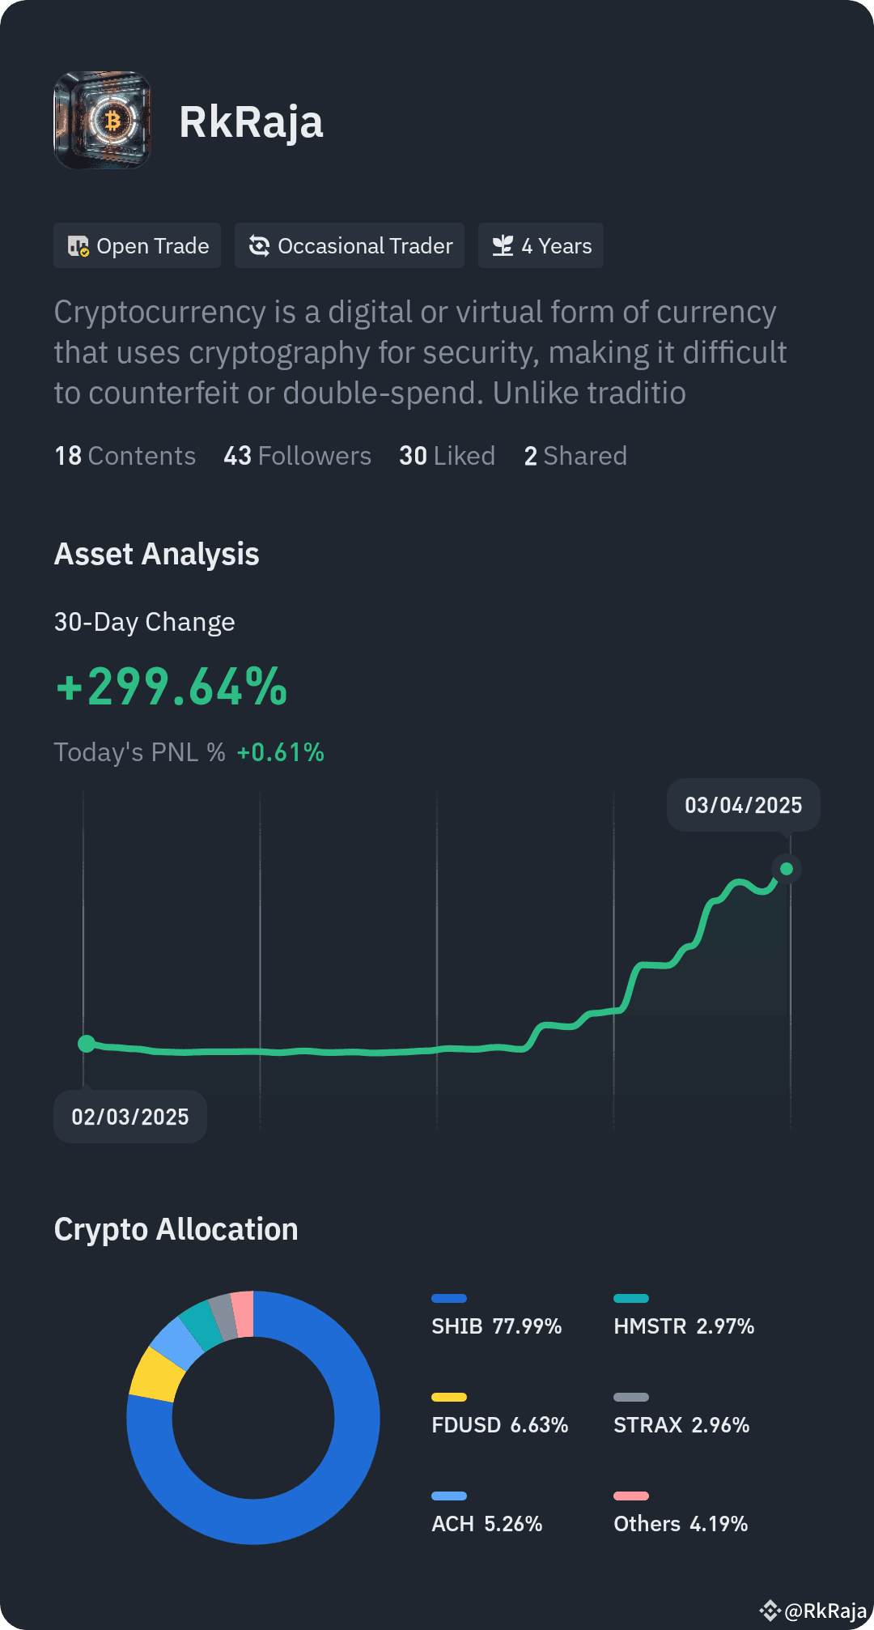Click the SHIB blue legend swatch

pos(449,1299)
